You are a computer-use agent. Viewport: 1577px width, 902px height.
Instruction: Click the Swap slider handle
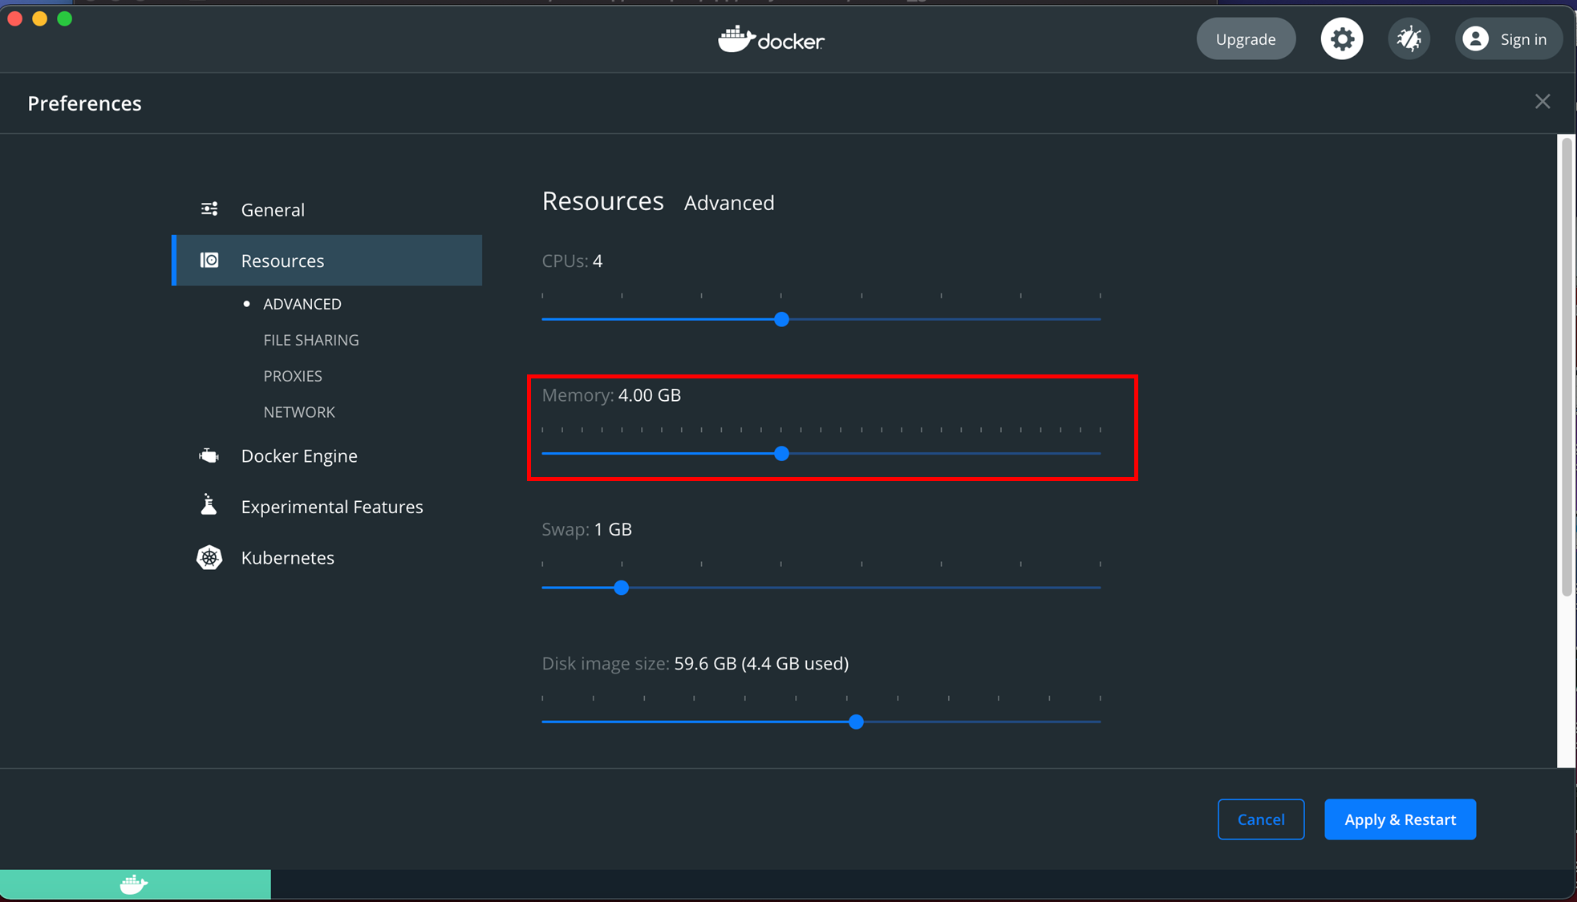point(621,588)
